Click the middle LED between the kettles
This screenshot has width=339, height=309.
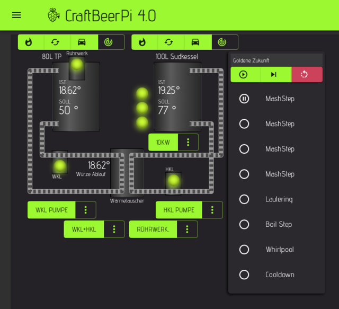(142, 108)
